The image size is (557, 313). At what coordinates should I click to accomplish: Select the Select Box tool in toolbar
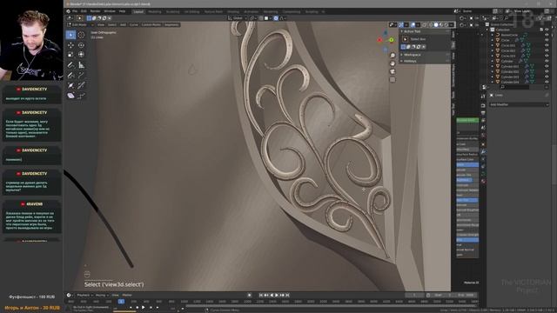click(x=70, y=35)
